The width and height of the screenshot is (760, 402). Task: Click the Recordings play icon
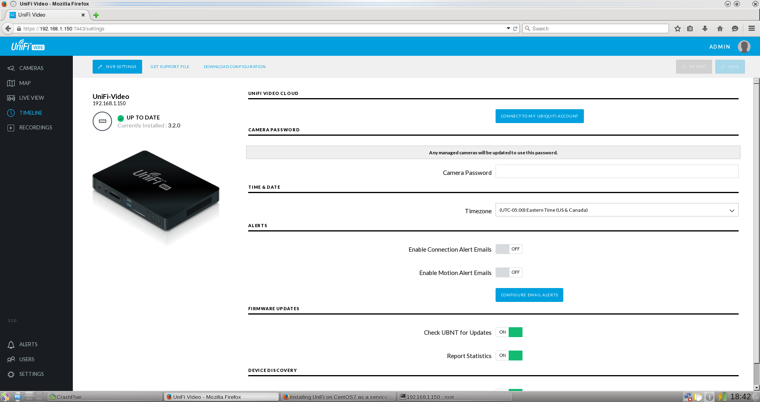click(x=11, y=128)
